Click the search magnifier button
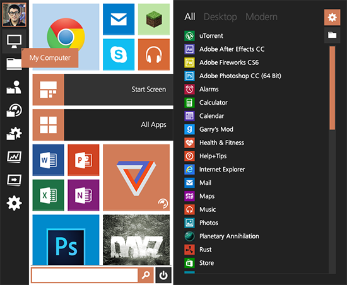 146,276
